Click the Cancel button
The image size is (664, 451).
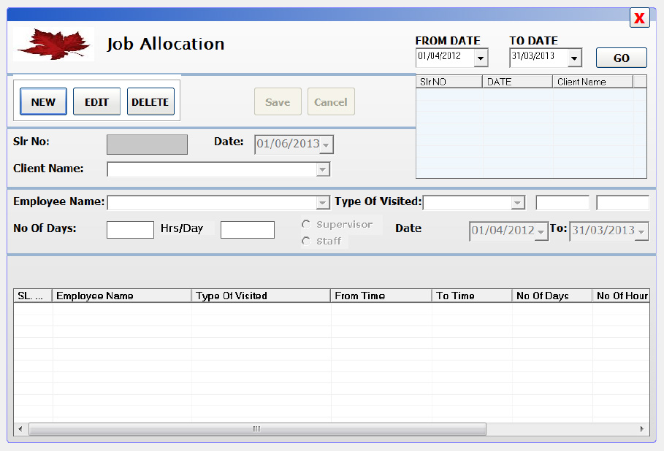331,101
